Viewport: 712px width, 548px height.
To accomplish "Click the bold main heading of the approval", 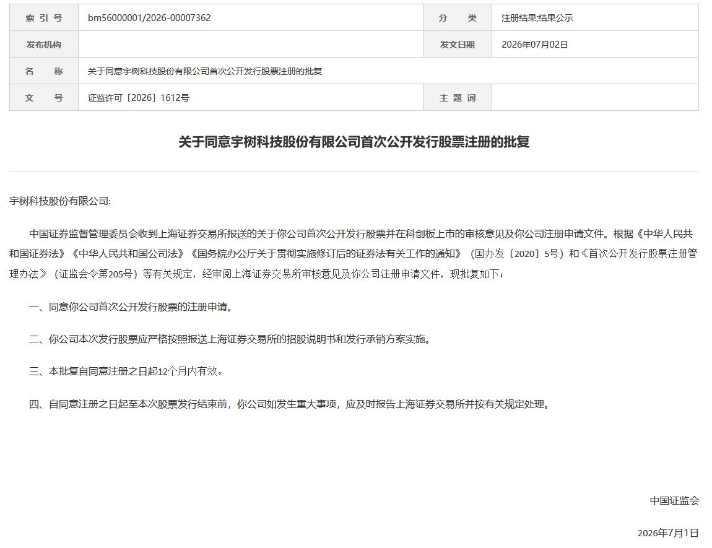I will click(354, 142).
